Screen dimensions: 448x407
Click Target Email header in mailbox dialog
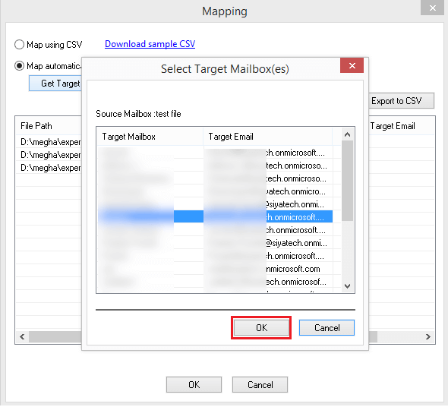tap(268, 137)
